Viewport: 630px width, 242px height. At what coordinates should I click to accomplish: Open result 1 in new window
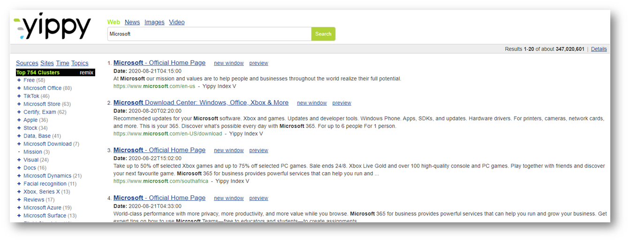point(229,63)
